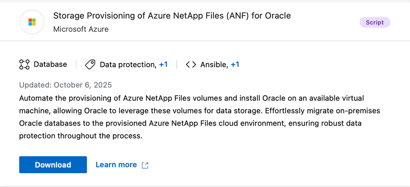Screen dimensions: 410x187
Task: Click the Data protection tag icon
Action: [x=90, y=65]
